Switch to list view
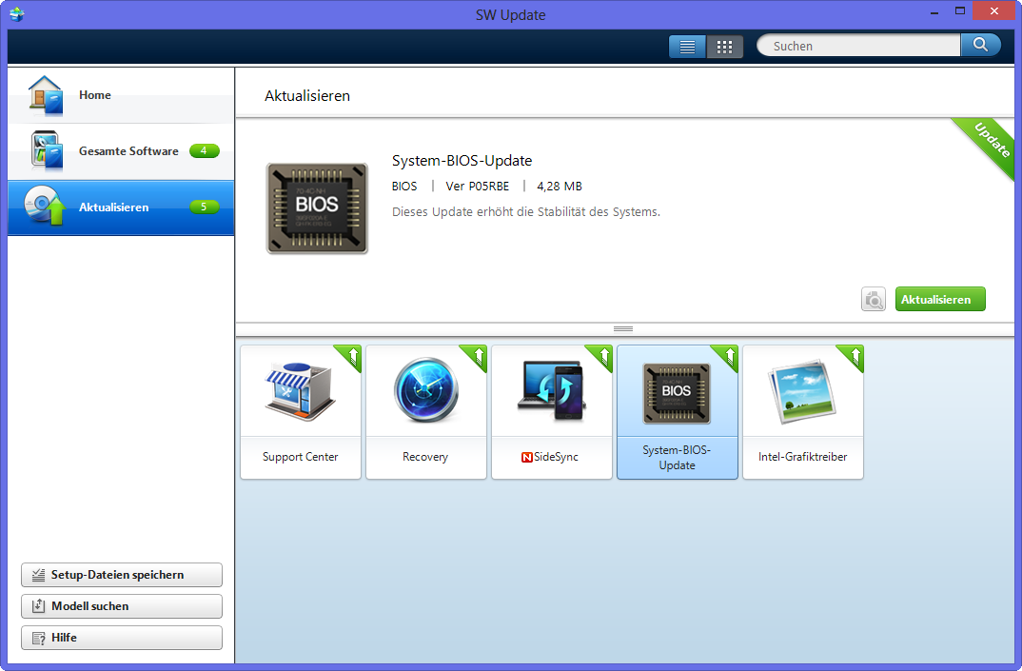This screenshot has width=1022, height=671. [x=687, y=47]
